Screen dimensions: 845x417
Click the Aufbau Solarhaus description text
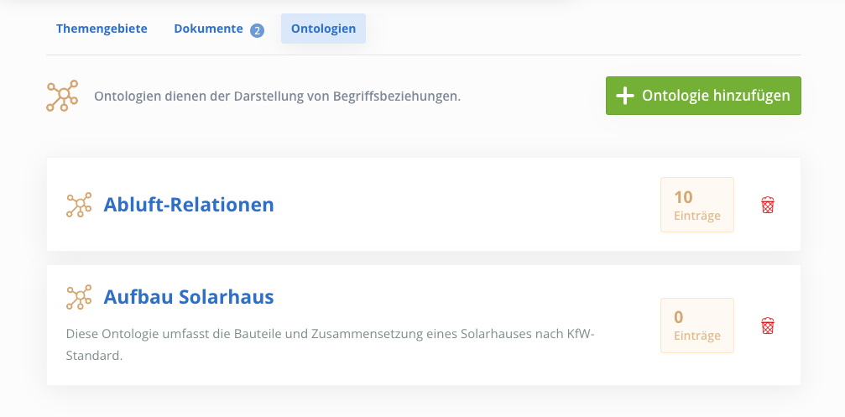point(331,345)
